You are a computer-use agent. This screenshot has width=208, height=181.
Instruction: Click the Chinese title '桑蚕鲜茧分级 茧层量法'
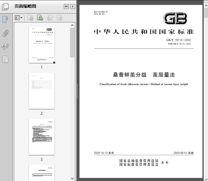coord(144,75)
